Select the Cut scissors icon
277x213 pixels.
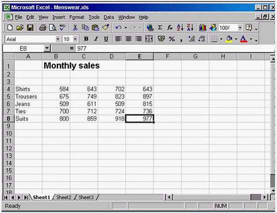click(x=75, y=28)
